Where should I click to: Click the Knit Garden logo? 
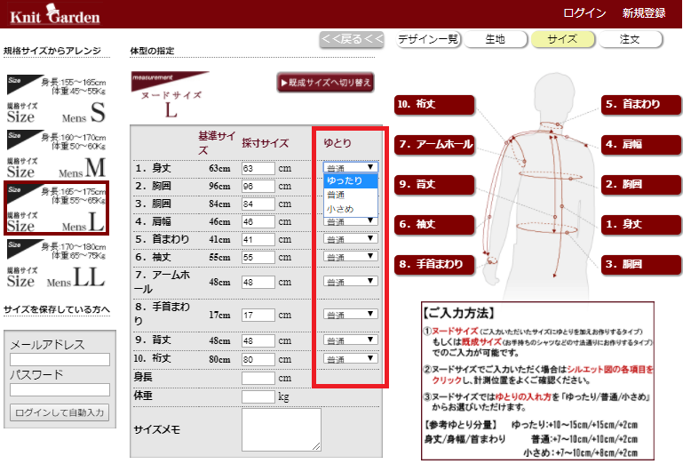click(55, 14)
